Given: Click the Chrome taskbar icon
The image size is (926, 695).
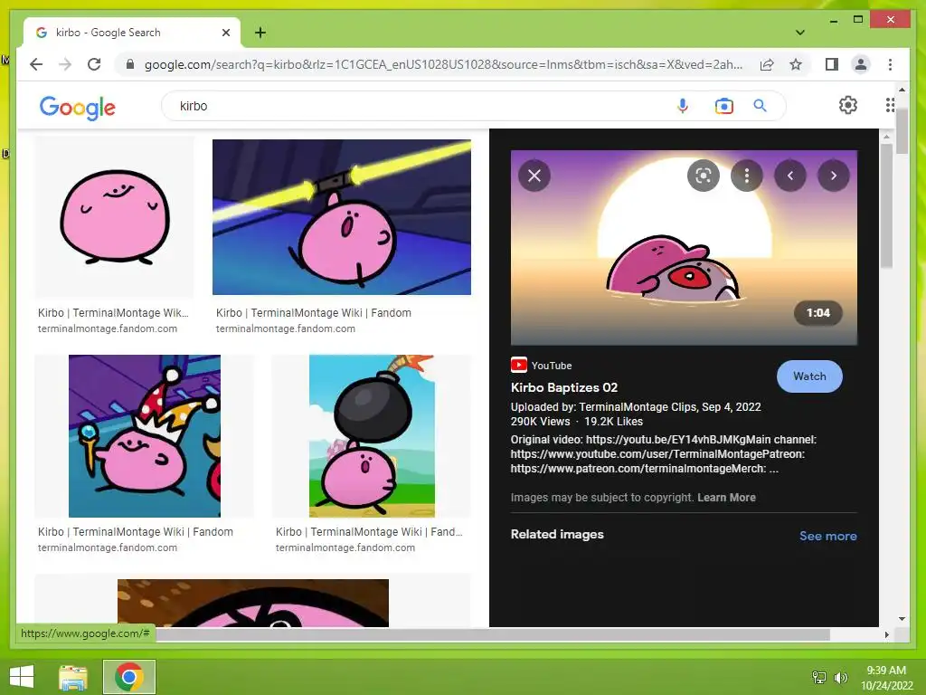Looking at the screenshot, I should [129, 677].
